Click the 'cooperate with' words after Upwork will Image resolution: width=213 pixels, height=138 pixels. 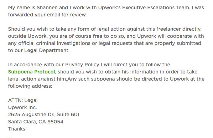coord(186,36)
